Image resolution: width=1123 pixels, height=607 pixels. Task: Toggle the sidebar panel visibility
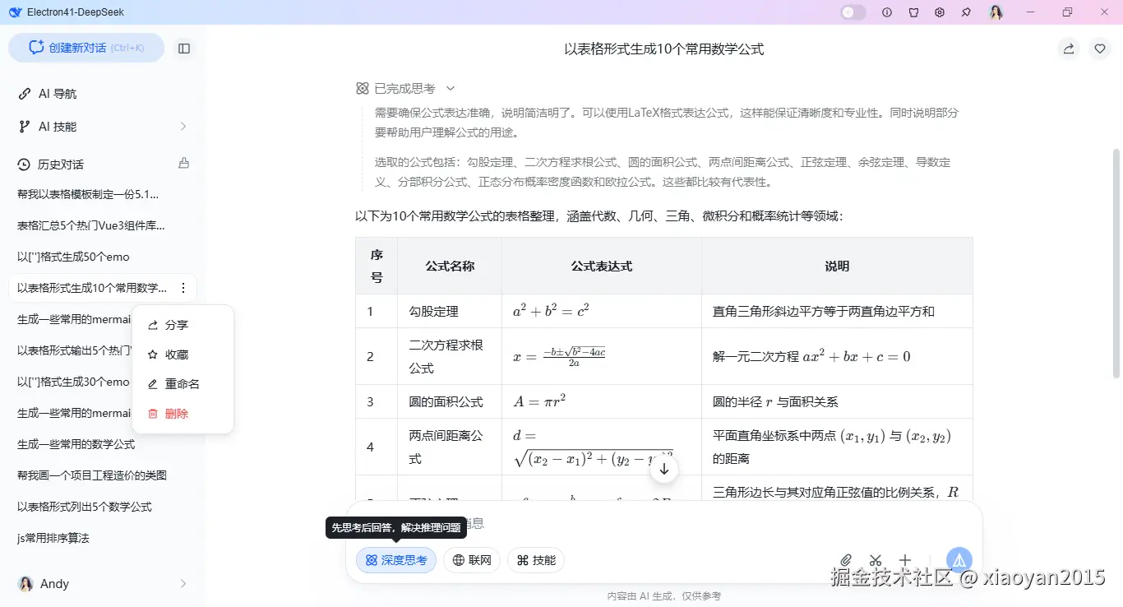coord(184,49)
